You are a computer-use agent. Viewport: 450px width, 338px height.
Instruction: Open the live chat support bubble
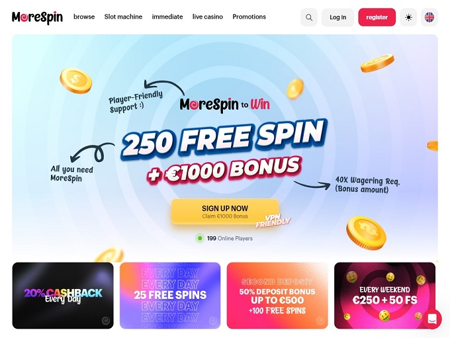point(432,319)
